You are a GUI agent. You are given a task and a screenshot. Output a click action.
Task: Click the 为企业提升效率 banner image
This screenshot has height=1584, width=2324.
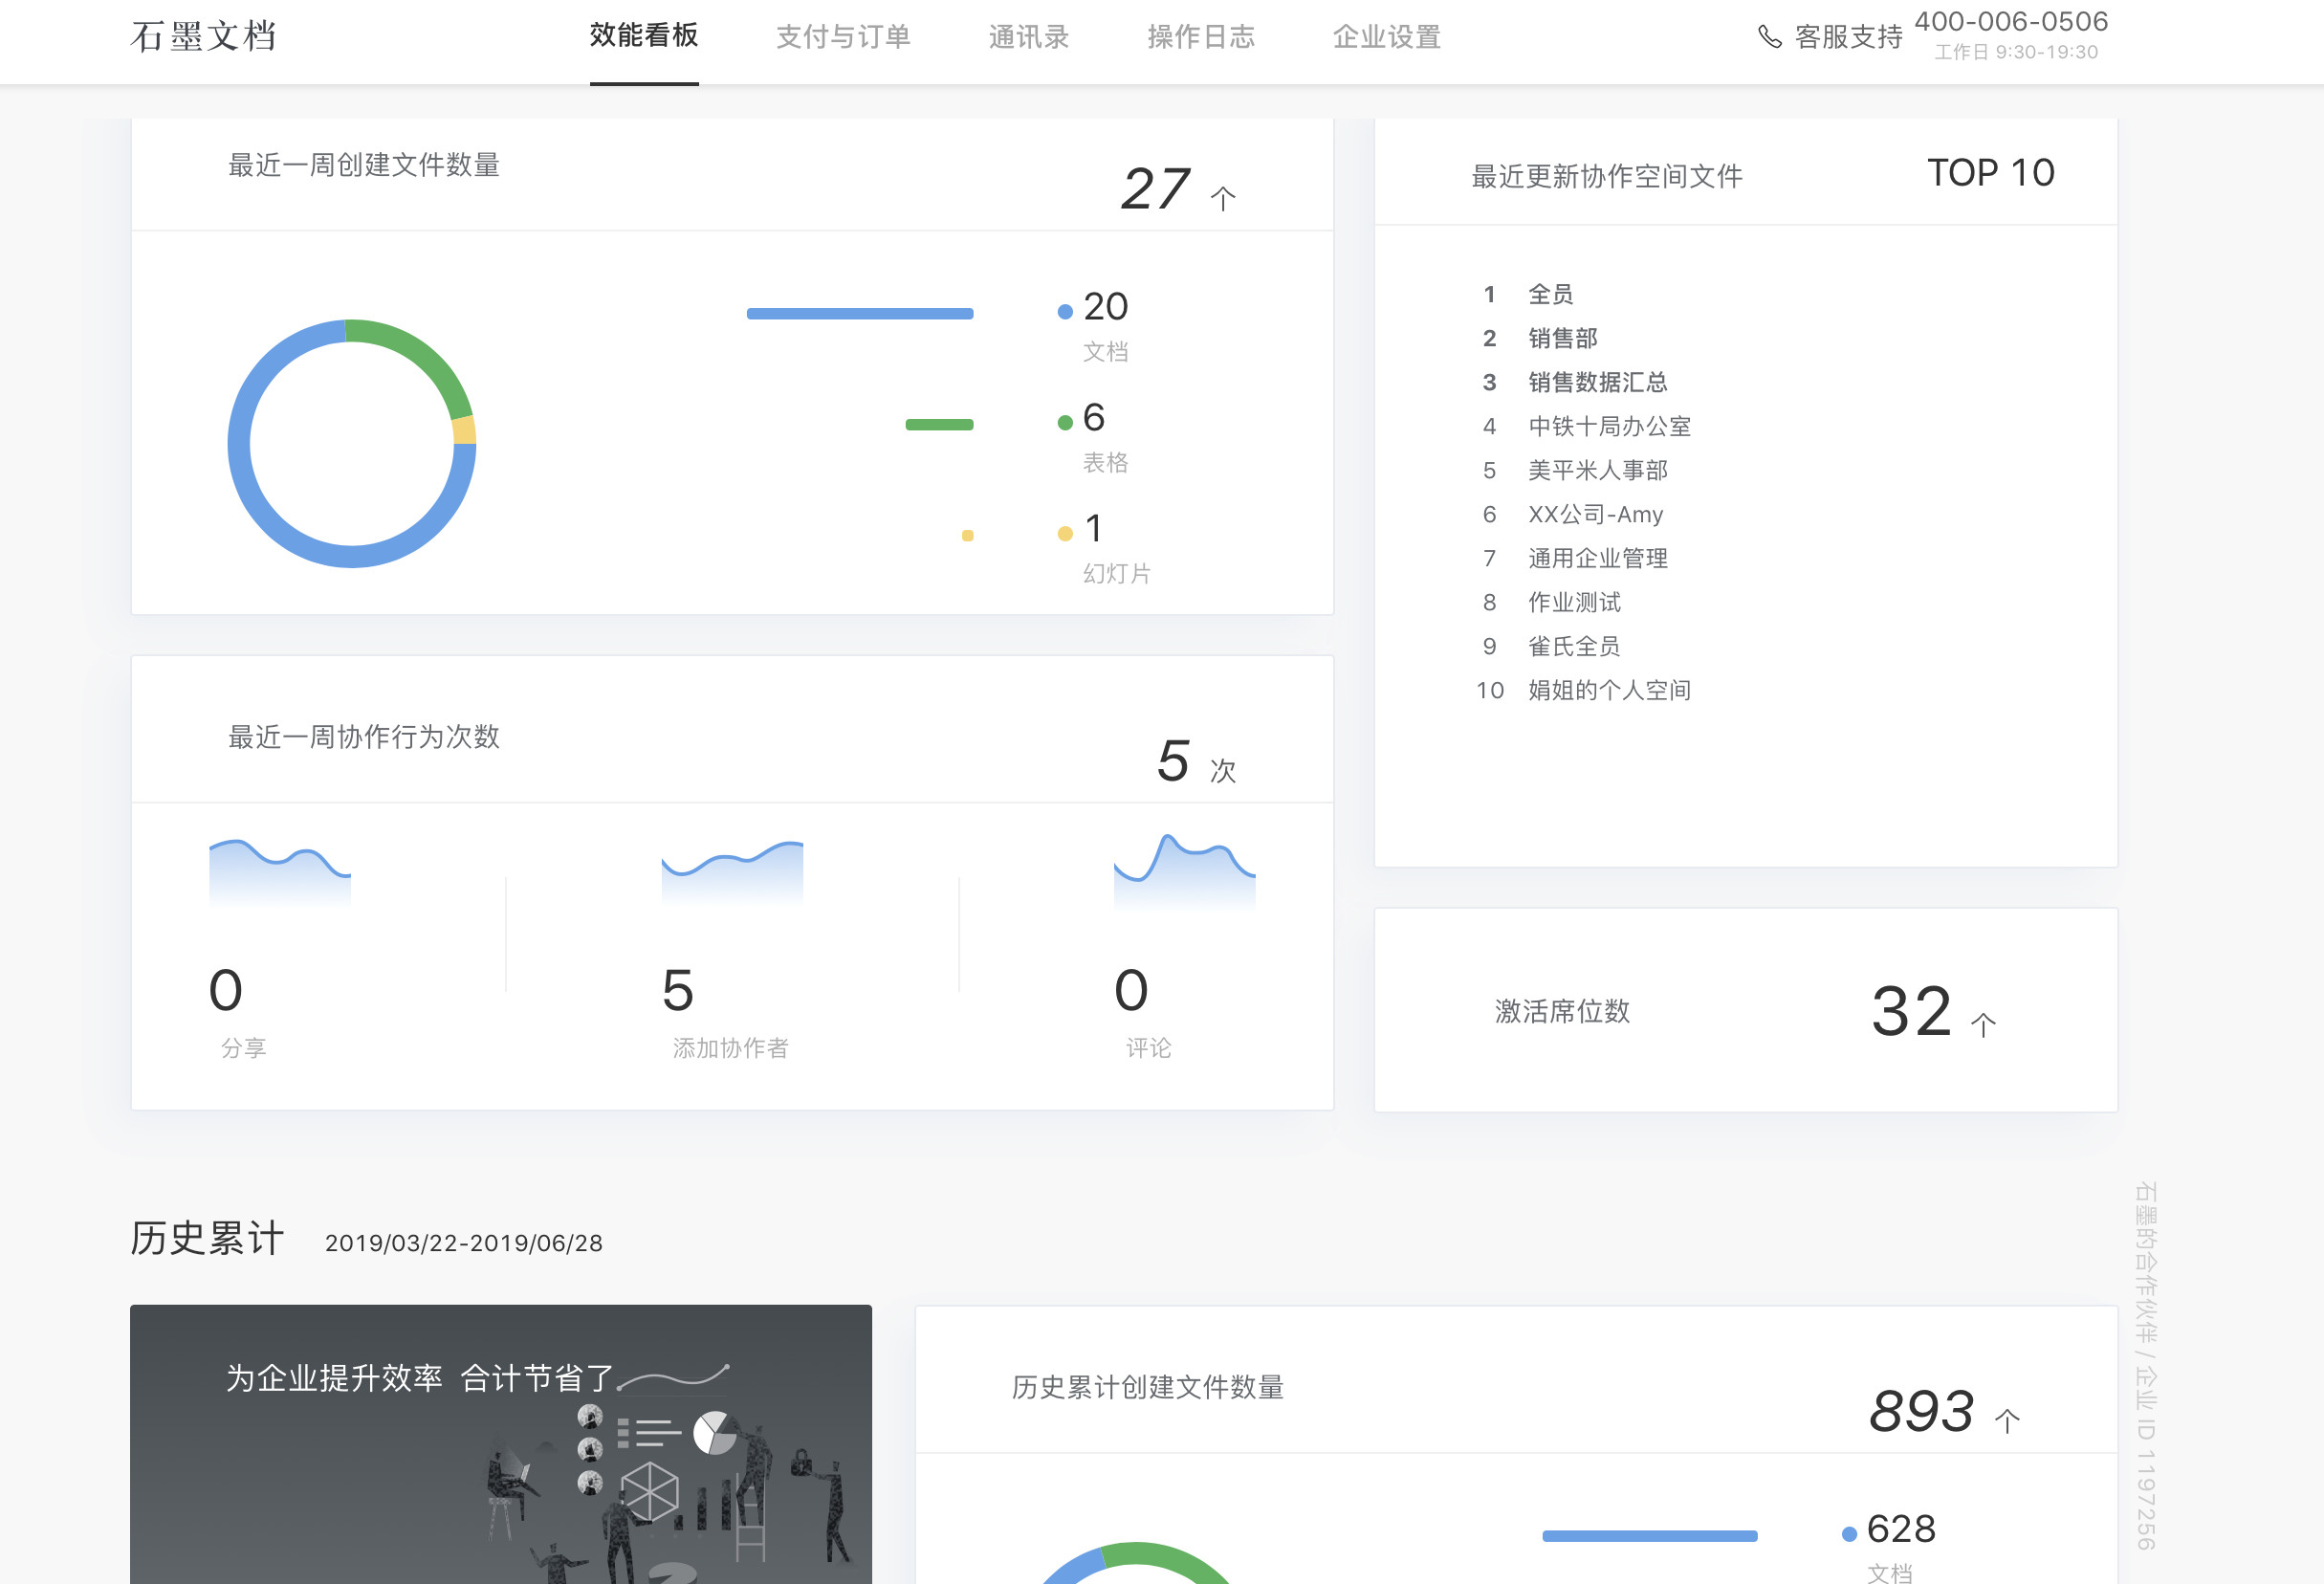coord(500,1444)
